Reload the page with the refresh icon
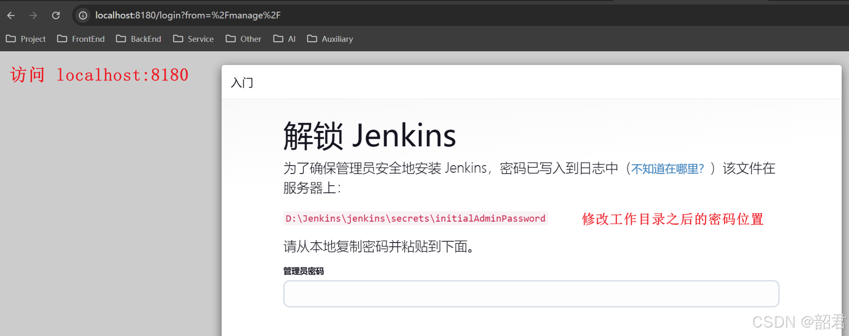Screen dimensions: 849x336 [x=56, y=16]
